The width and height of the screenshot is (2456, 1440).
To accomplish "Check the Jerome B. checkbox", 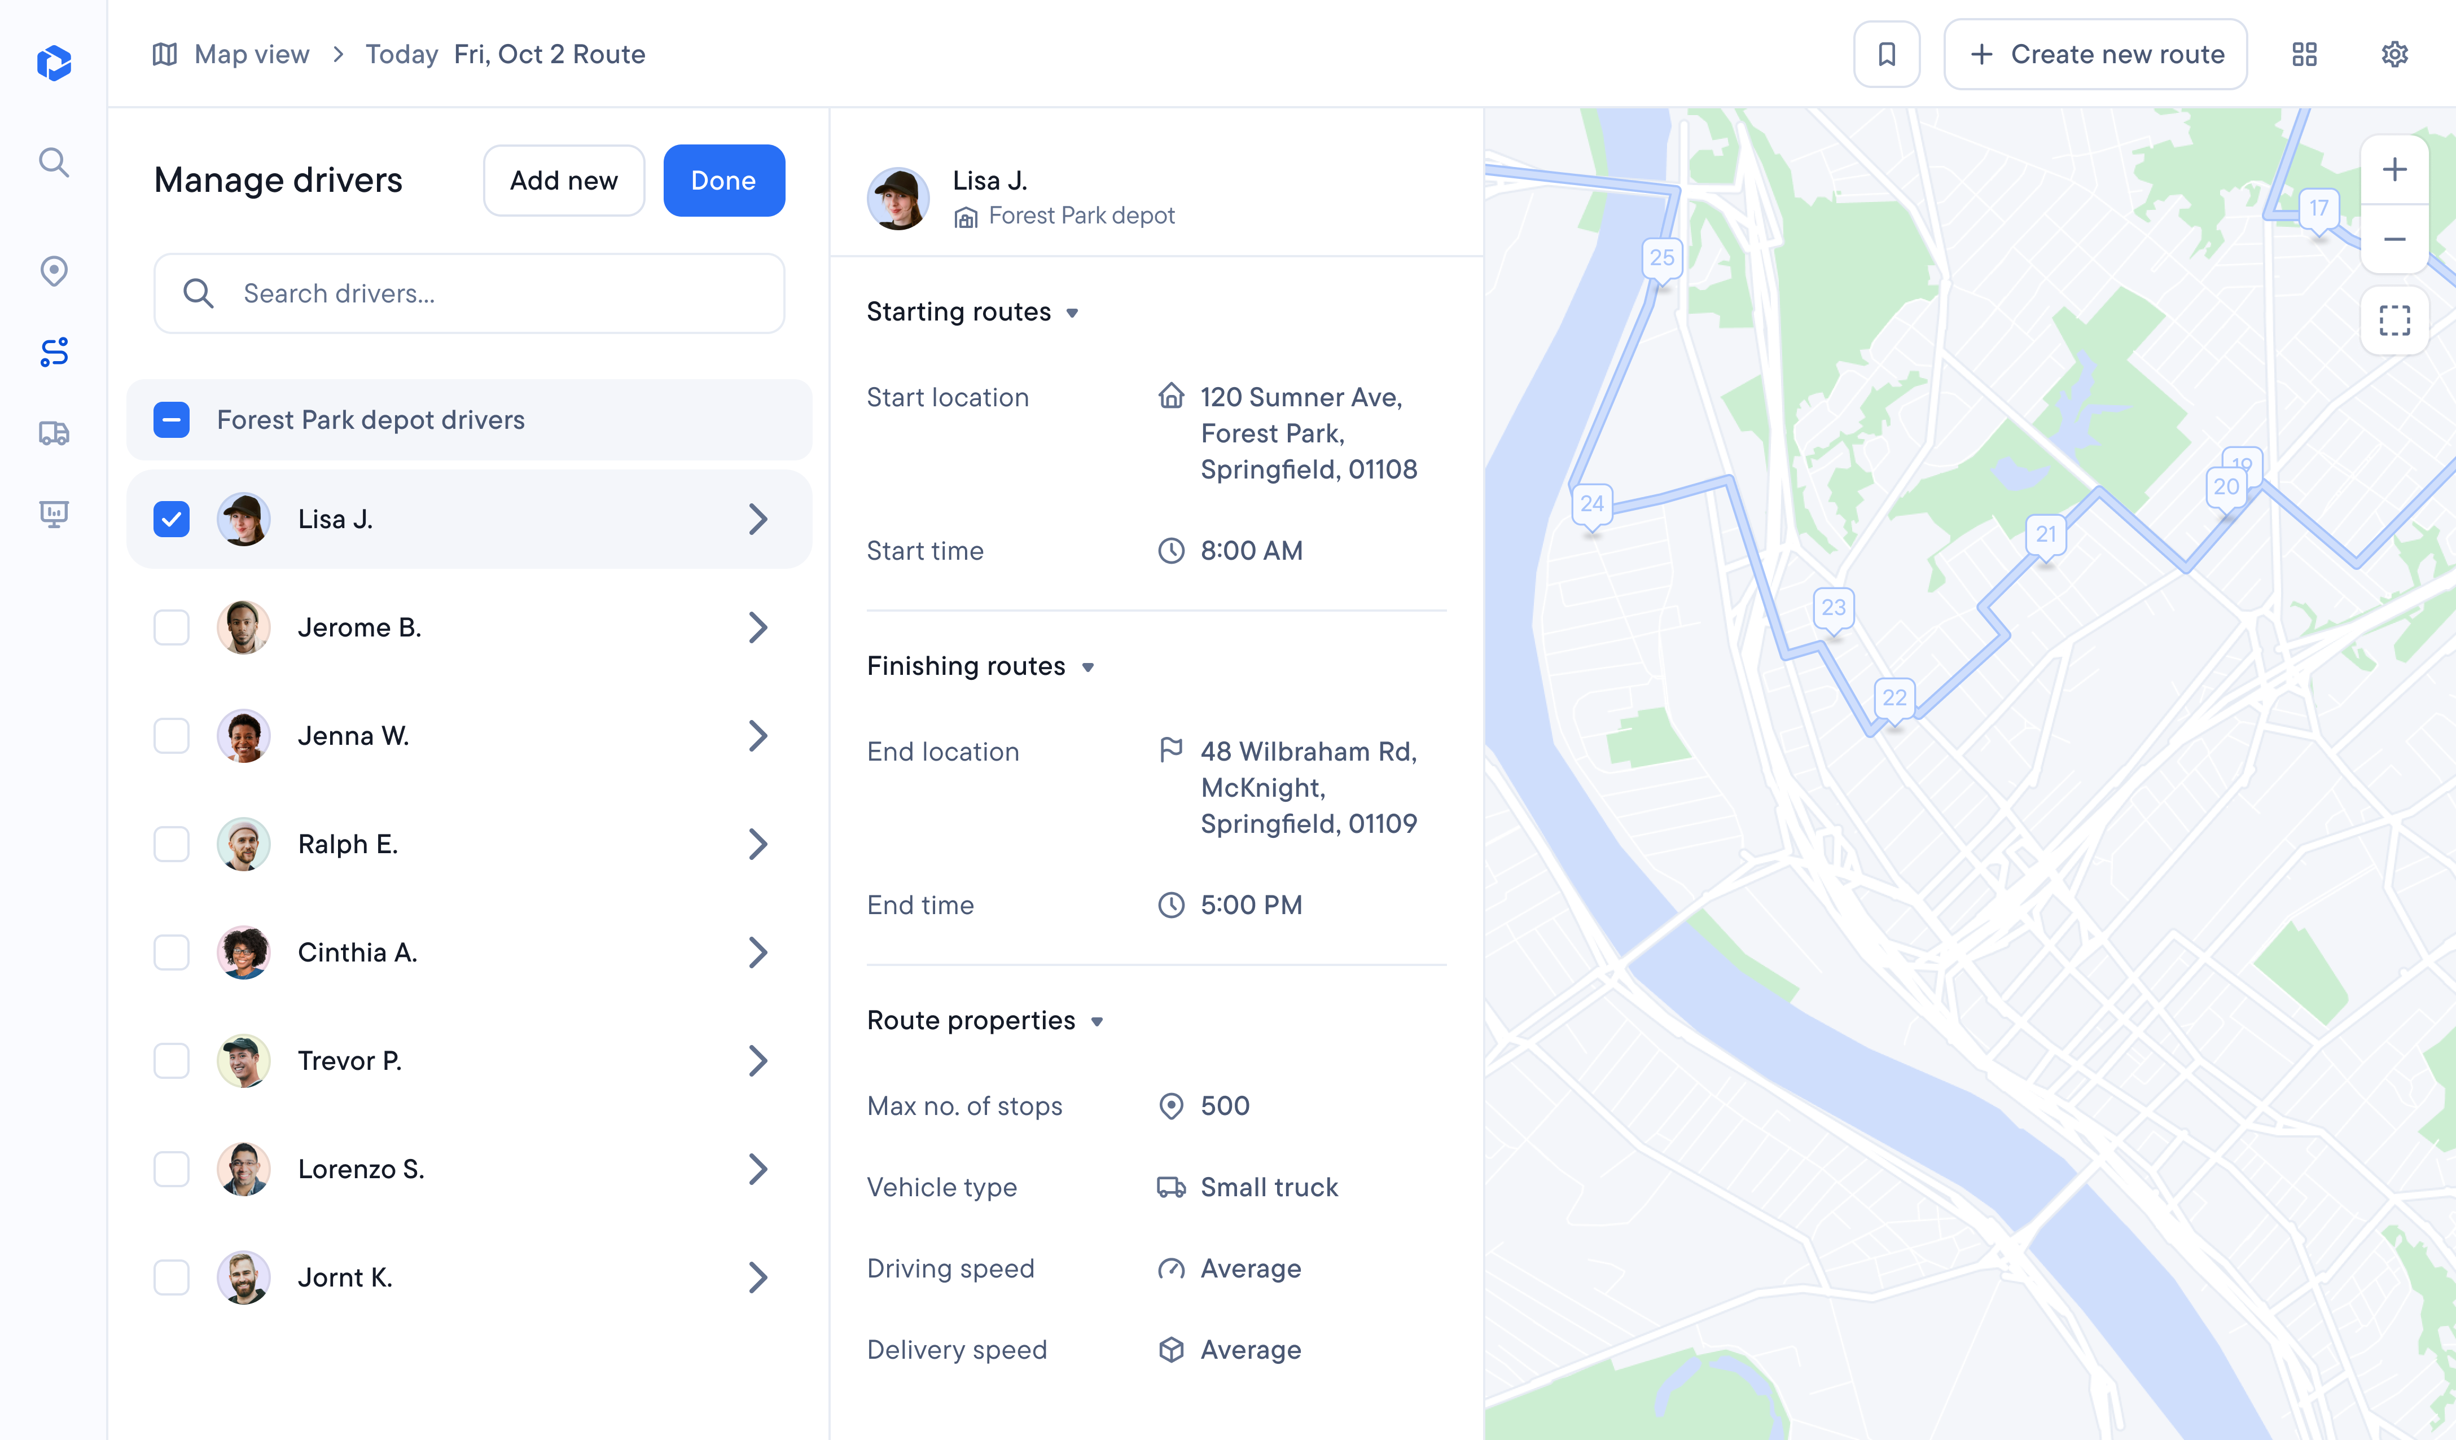I will tap(172, 627).
